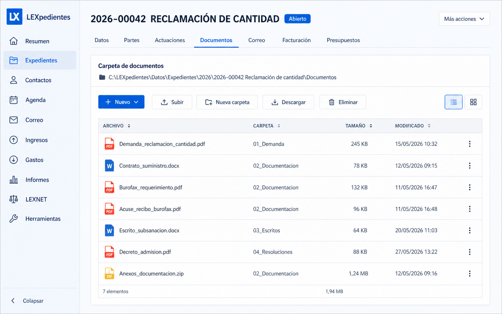This screenshot has width=502, height=314.
Task: Click size cell 1,24 MB
Action: [x=358, y=273]
